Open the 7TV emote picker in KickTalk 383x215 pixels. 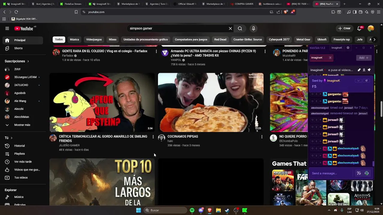coord(359,173)
